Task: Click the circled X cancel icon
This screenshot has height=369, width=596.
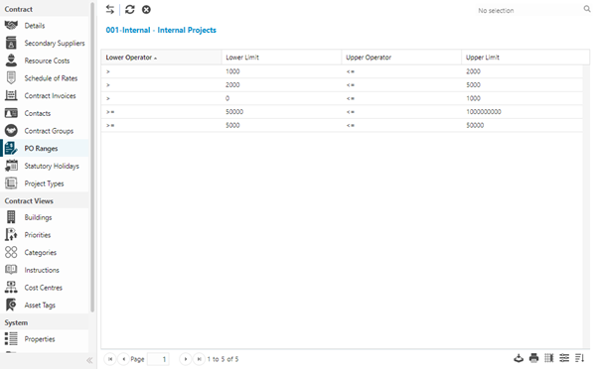Action: point(146,10)
